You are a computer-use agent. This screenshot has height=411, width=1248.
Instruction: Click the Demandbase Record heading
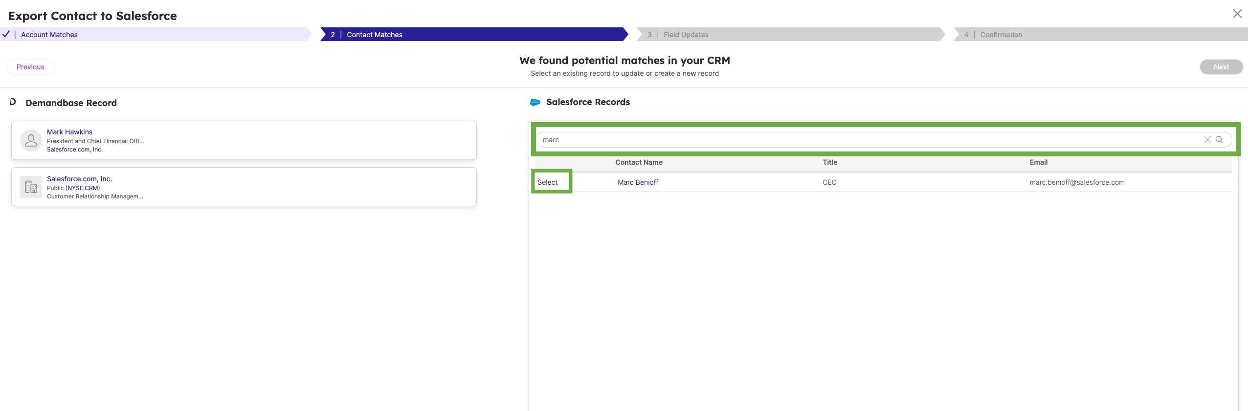coord(71,103)
